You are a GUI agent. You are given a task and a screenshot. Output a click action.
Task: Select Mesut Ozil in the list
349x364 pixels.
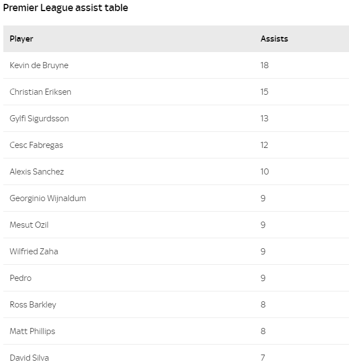coord(29,225)
